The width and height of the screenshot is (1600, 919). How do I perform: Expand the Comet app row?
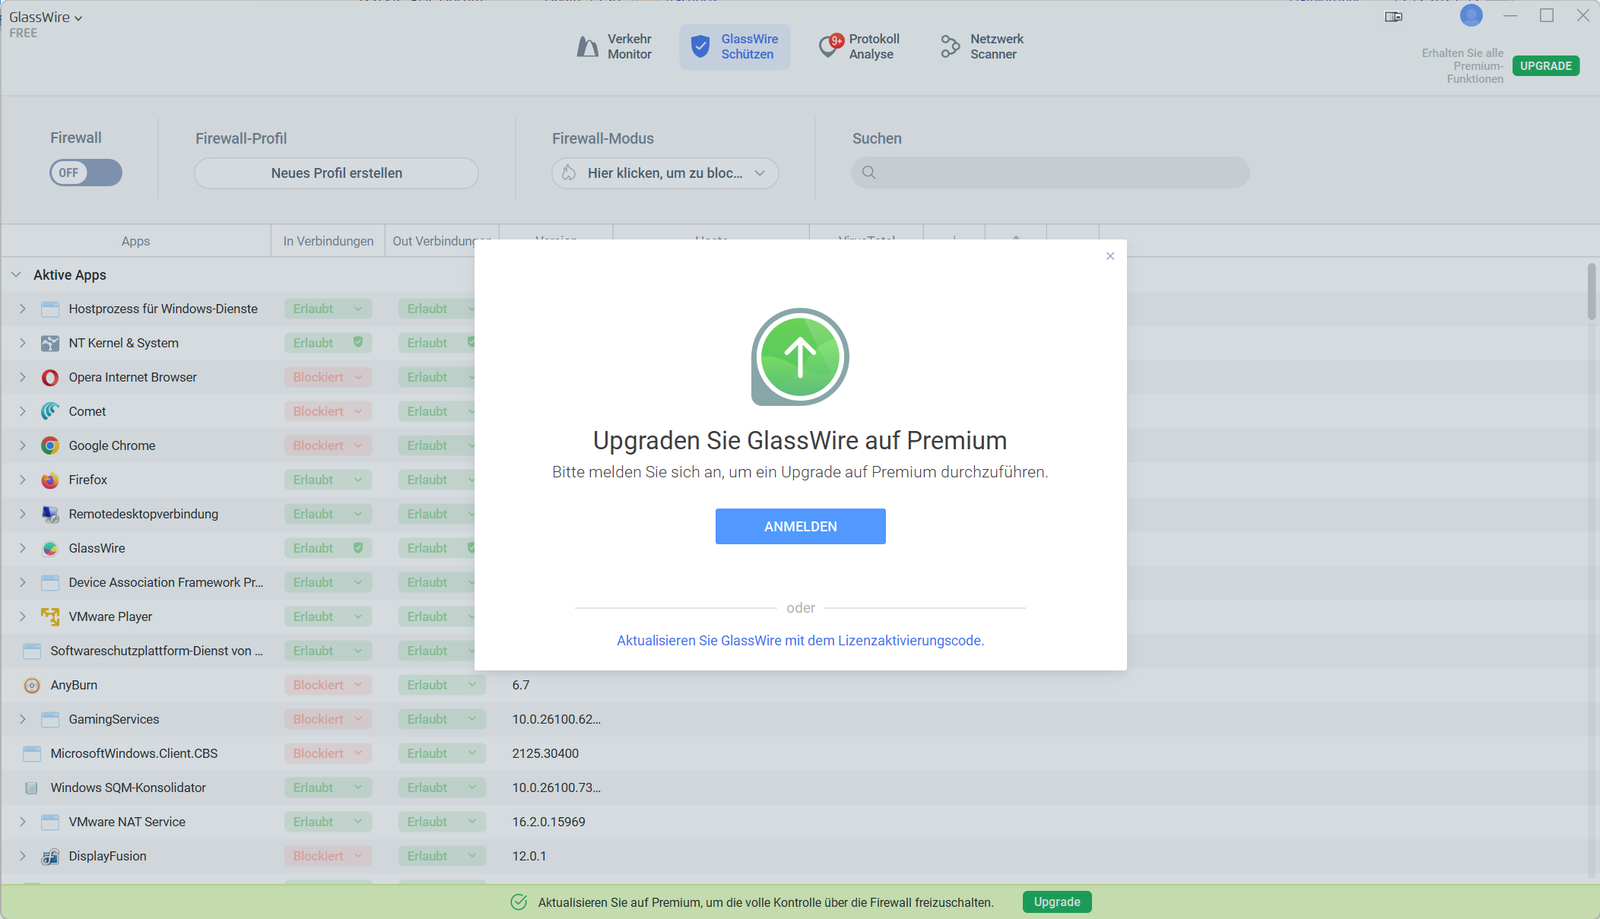pyautogui.click(x=23, y=411)
